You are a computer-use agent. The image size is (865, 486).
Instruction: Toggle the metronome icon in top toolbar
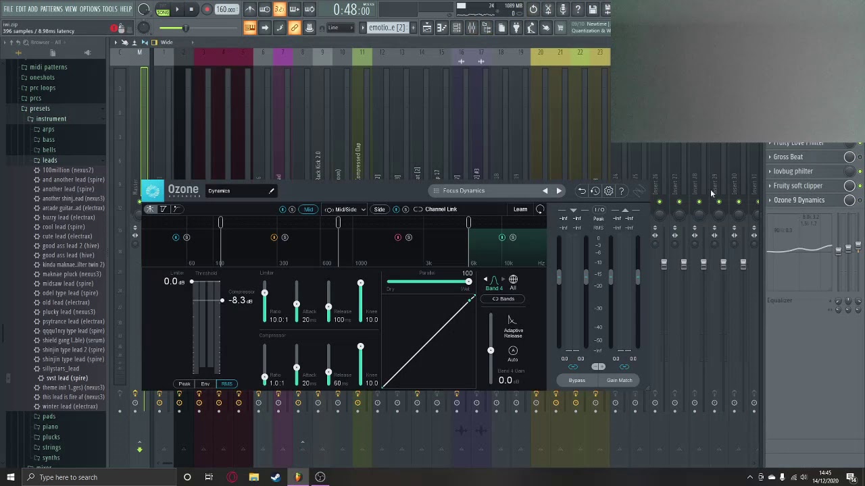250,9
